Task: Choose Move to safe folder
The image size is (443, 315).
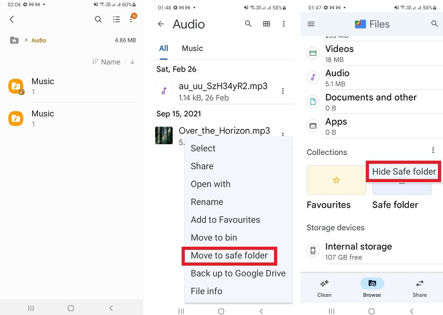Action: 229,256
